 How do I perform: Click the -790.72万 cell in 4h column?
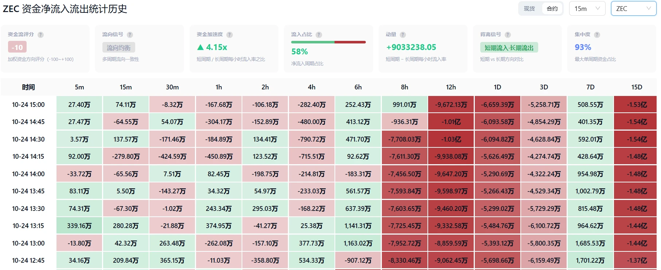312,139
